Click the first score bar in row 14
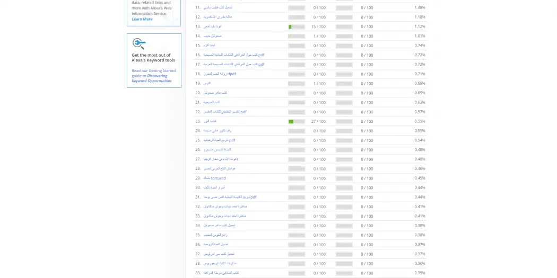The height and width of the screenshot is (278, 557). [297, 37]
